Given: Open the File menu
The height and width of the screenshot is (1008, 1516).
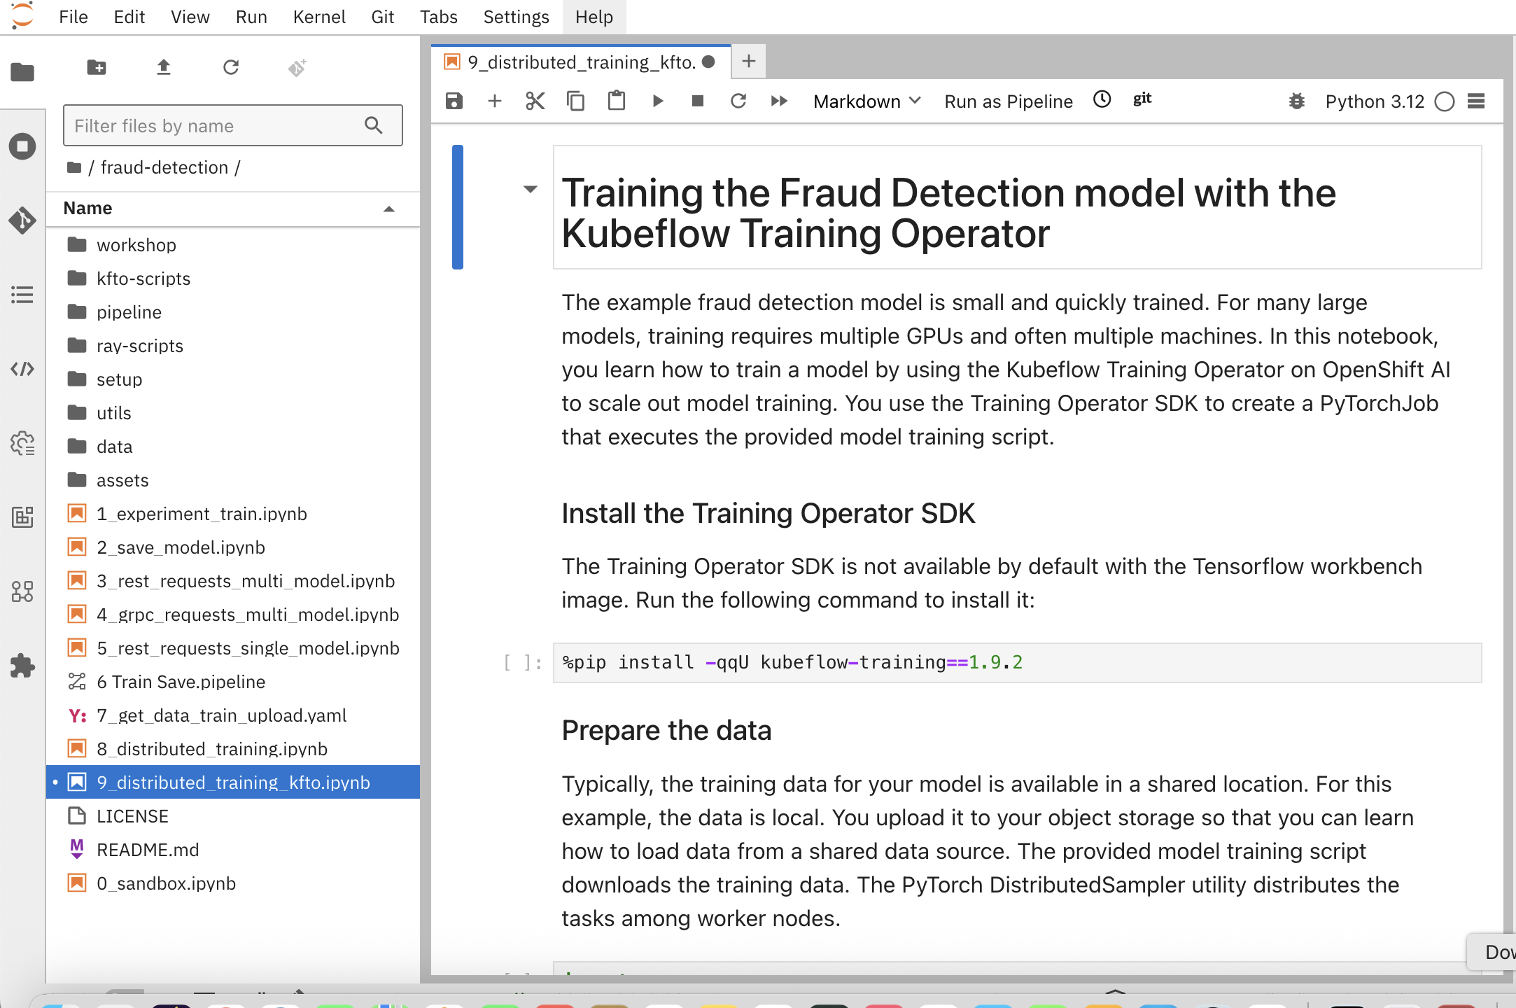Looking at the screenshot, I should (x=73, y=17).
